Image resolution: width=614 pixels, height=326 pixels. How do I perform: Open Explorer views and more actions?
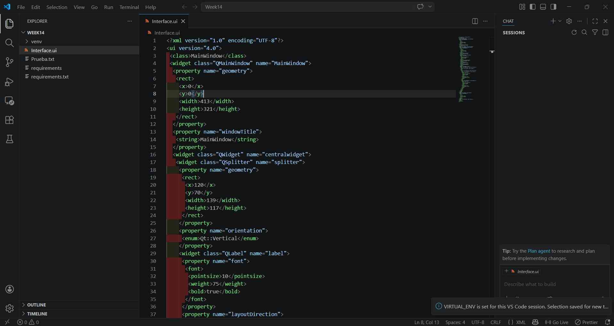pos(130,21)
